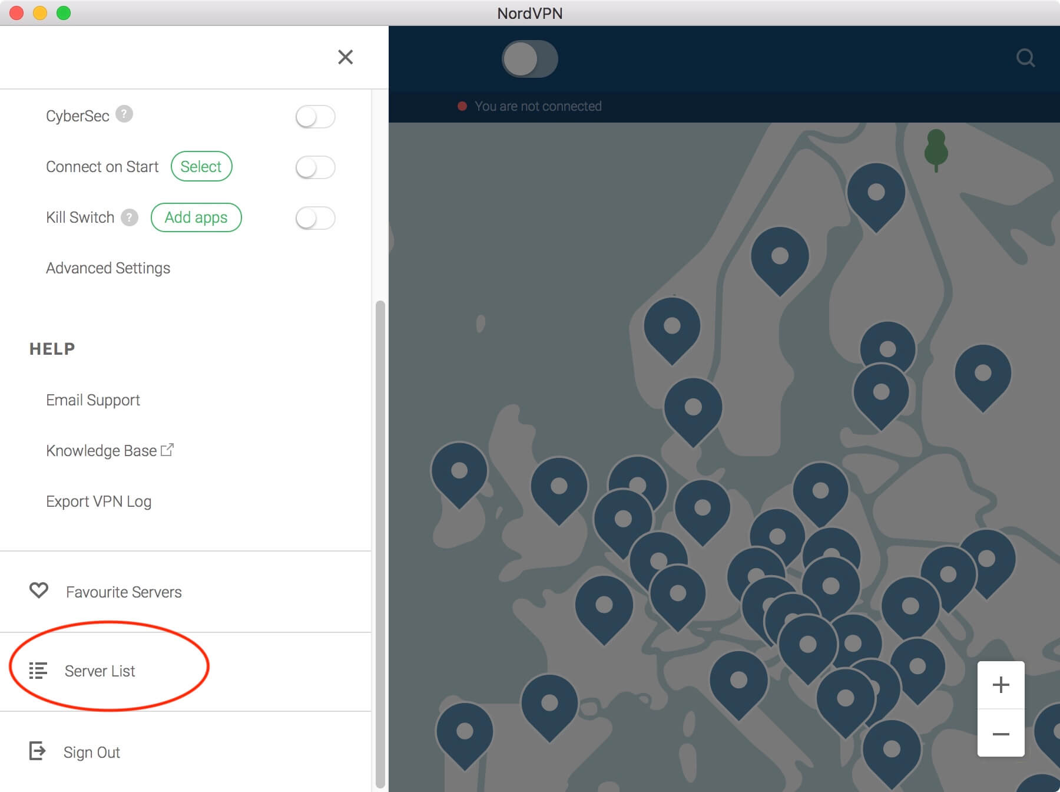Click Add apps for Kill Switch

click(196, 217)
